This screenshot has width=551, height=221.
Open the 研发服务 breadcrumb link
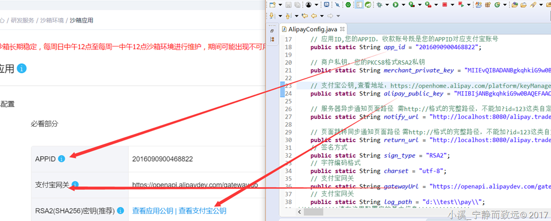click(23, 20)
